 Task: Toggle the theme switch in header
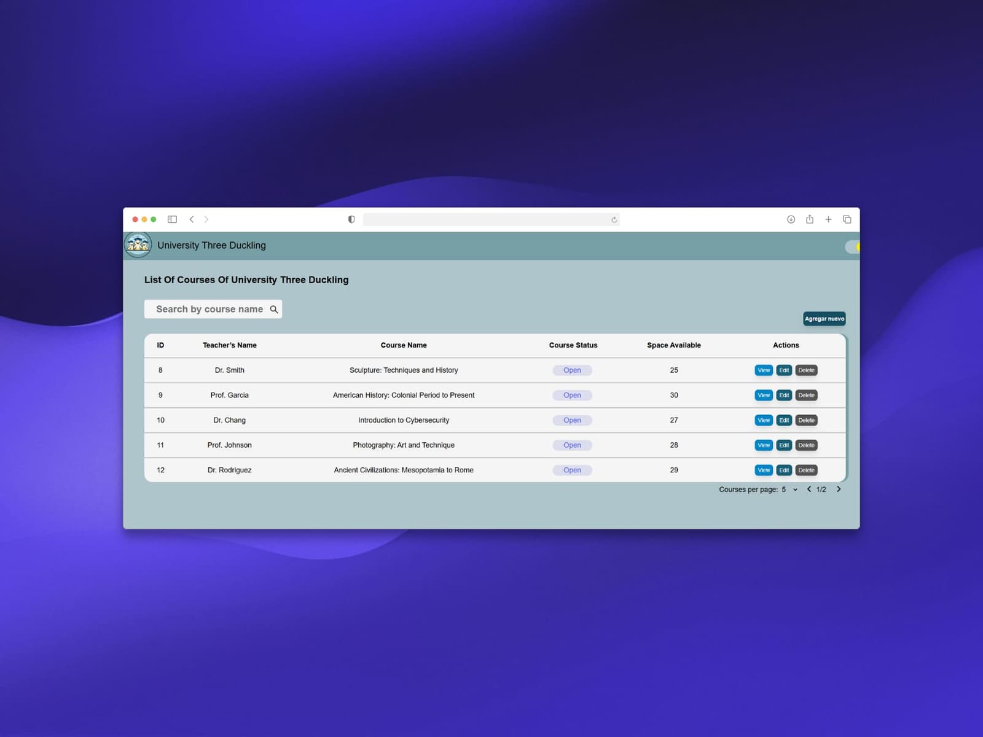(853, 246)
